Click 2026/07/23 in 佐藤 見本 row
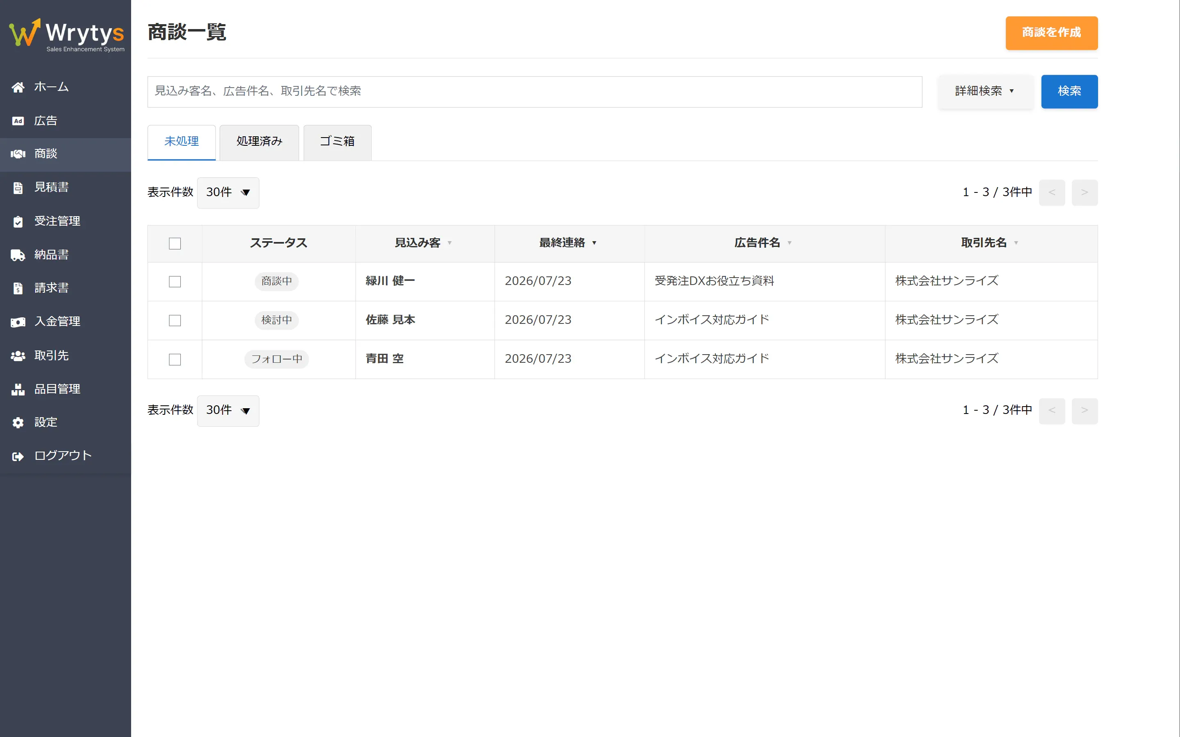 538,320
